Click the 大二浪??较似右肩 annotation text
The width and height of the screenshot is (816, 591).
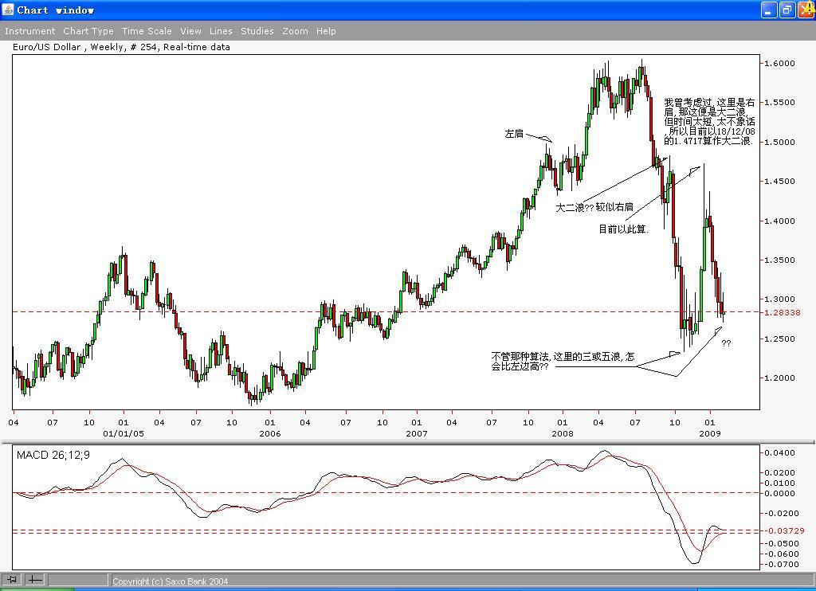pos(594,207)
